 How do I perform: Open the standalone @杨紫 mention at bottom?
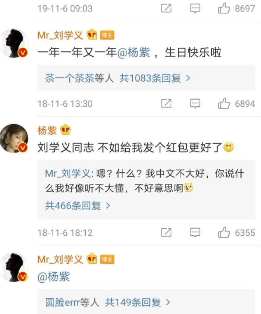(54, 277)
